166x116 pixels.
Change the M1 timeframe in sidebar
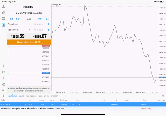pyautogui.click(x=3, y=90)
